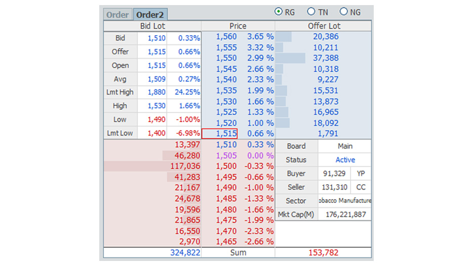
Task: Click the Lmt Low value 1,400
Action: (156, 134)
